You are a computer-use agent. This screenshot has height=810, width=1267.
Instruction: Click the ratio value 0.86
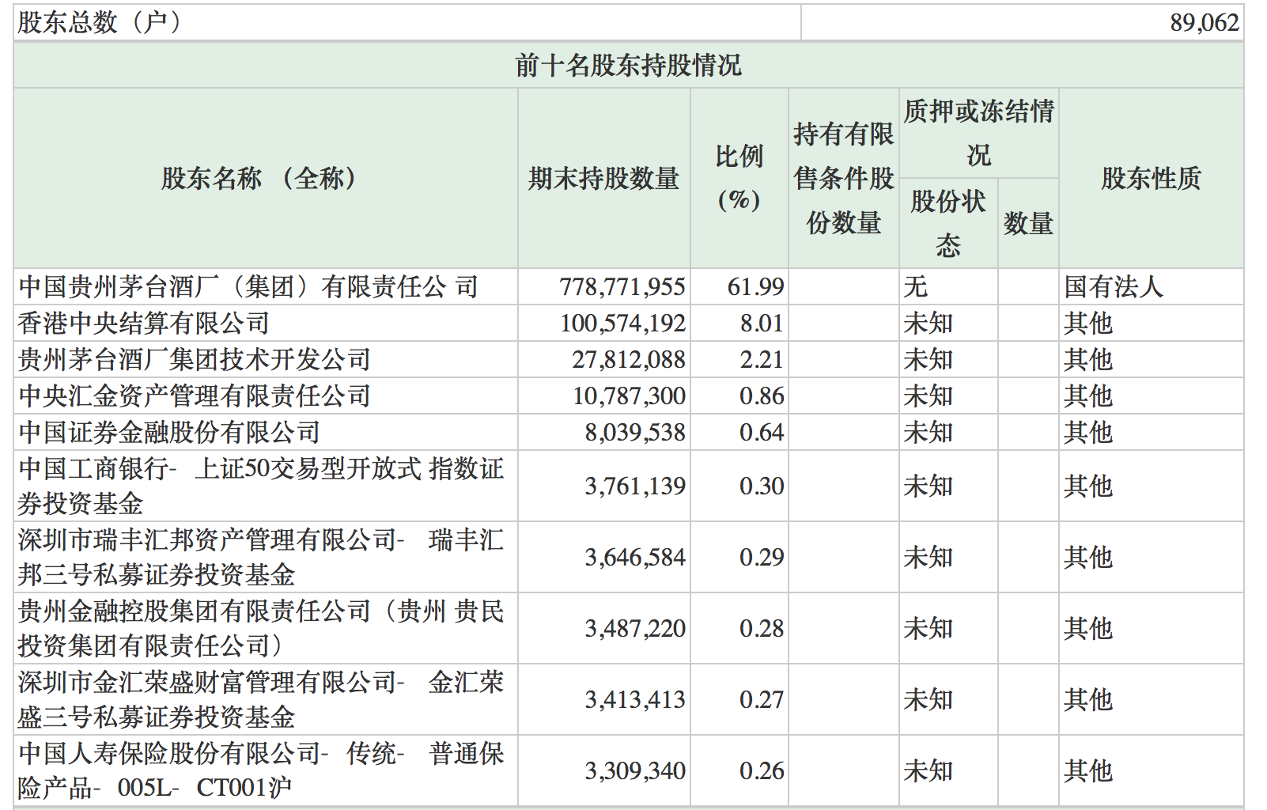(762, 396)
